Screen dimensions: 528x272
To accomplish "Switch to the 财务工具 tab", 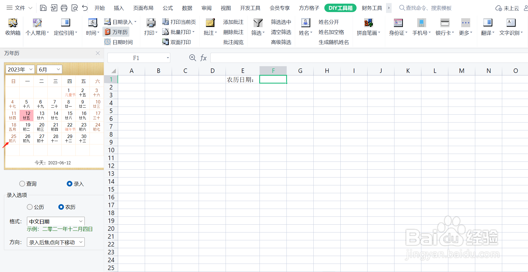I will tap(372, 8).
